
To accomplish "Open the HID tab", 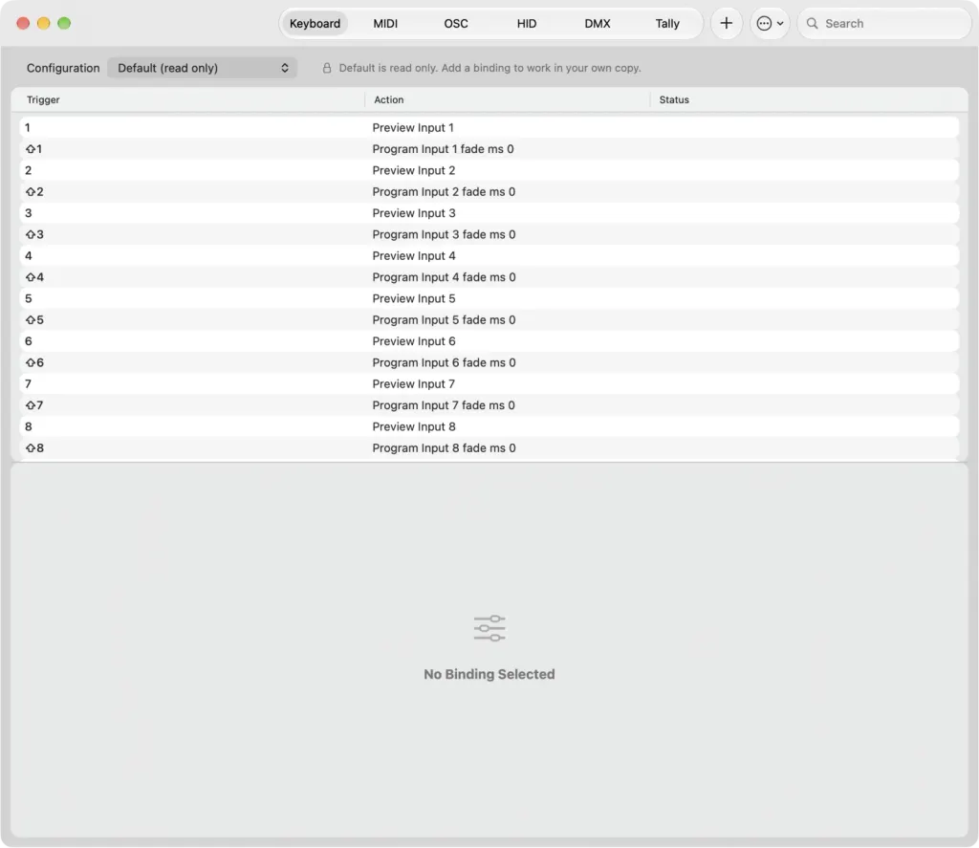I will [527, 24].
